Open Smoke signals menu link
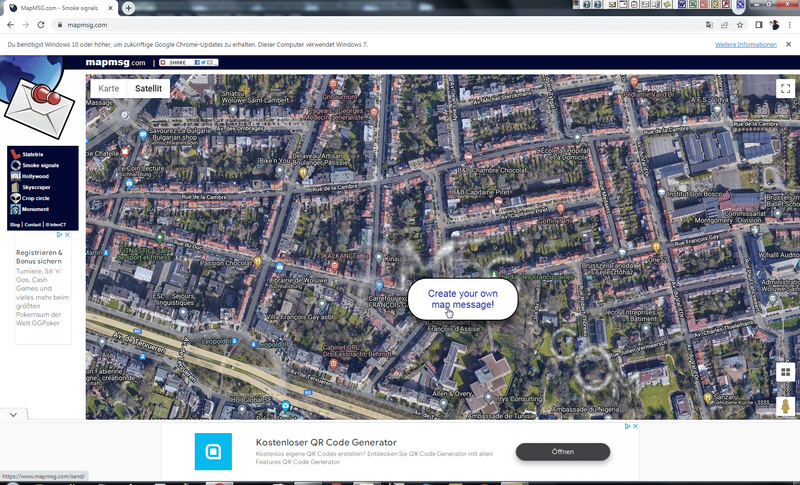Screen dimensions: 800x485 pyautogui.click(x=40, y=165)
